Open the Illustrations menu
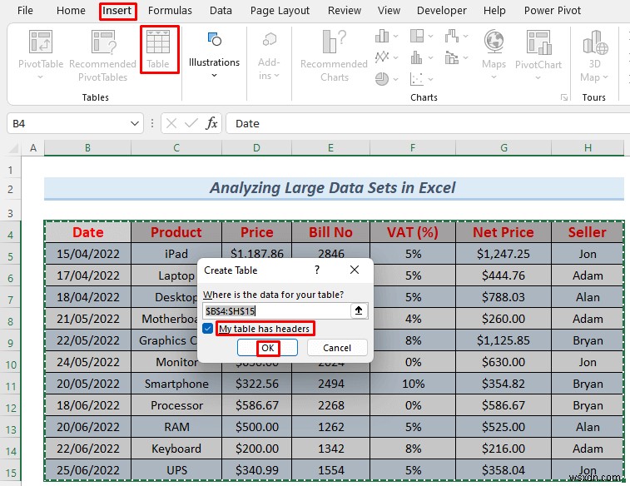This screenshot has width=630, height=486. tap(214, 56)
